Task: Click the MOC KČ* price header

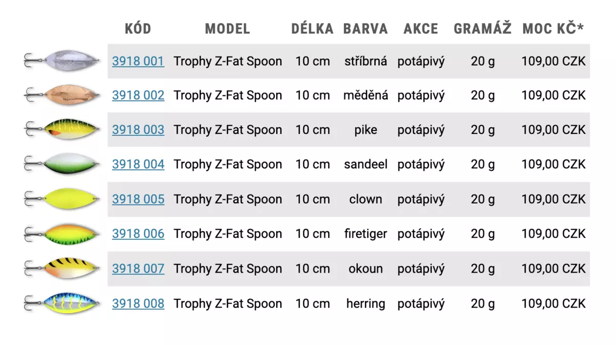Action: click(x=553, y=29)
